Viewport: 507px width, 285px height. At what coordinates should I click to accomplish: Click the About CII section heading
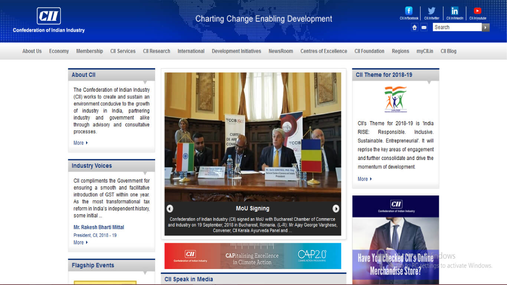[84, 75]
